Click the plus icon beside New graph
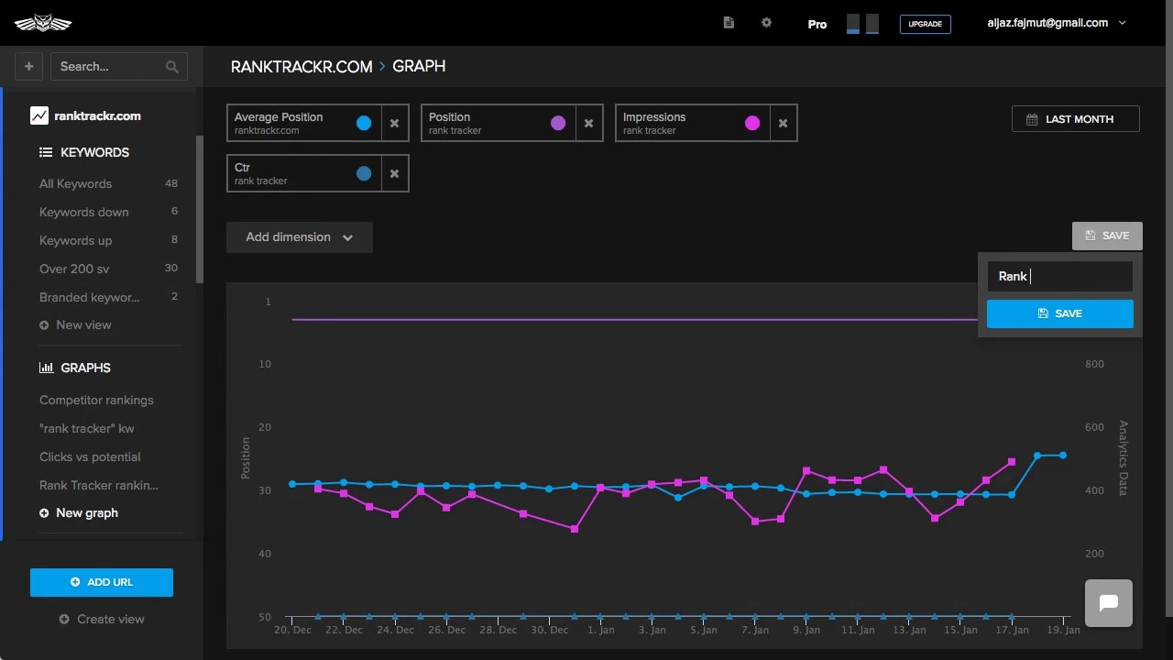 tap(44, 513)
